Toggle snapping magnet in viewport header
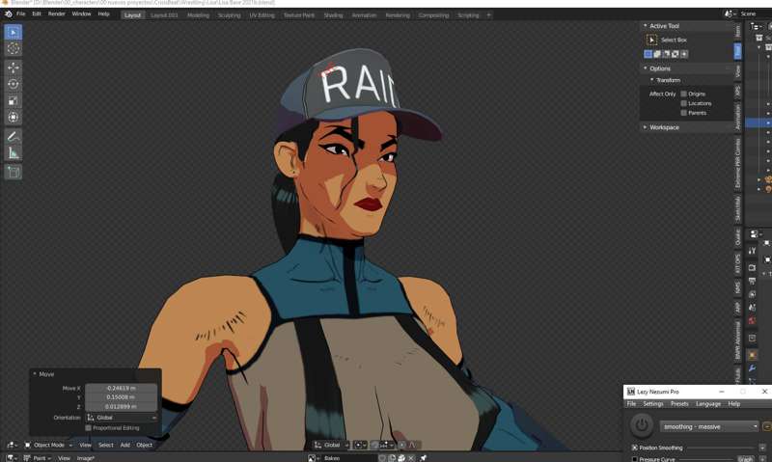 [374, 446]
